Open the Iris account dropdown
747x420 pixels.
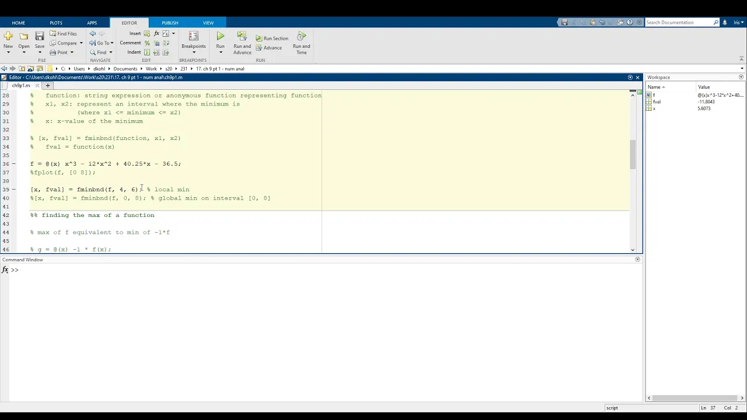click(739, 22)
